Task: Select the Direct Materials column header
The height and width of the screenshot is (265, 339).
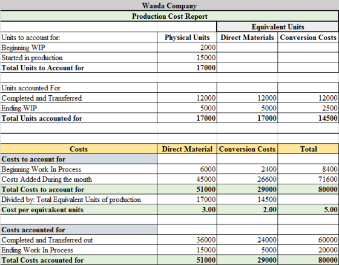Action: (247, 38)
